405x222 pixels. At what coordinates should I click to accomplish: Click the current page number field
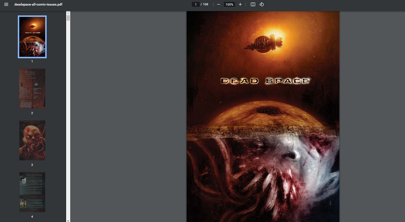tap(196, 4)
